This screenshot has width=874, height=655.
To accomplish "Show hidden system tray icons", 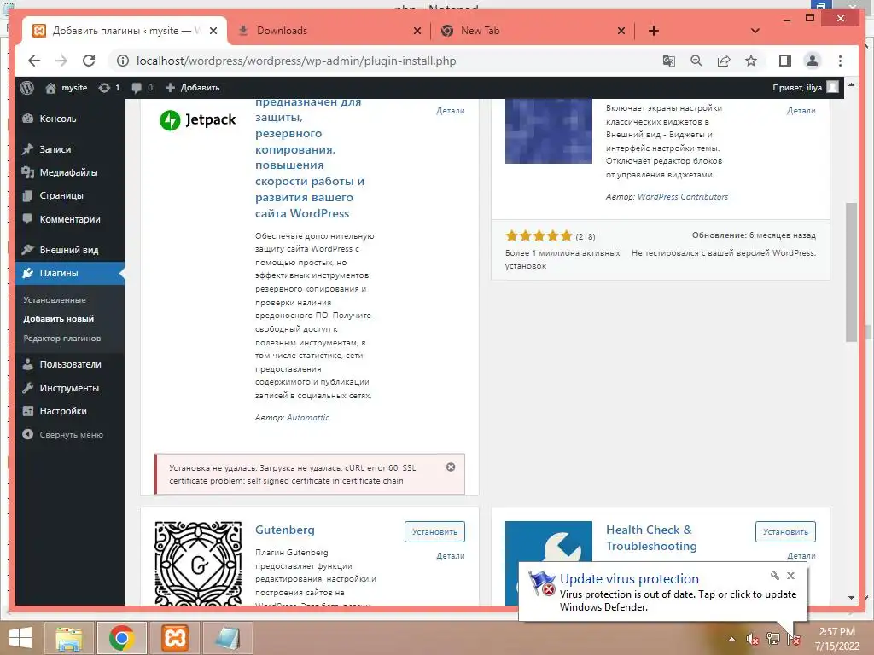I will [731, 639].
